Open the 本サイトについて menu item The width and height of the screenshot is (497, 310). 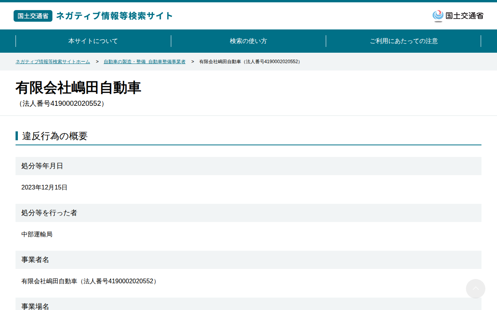[x=93, y=41]
